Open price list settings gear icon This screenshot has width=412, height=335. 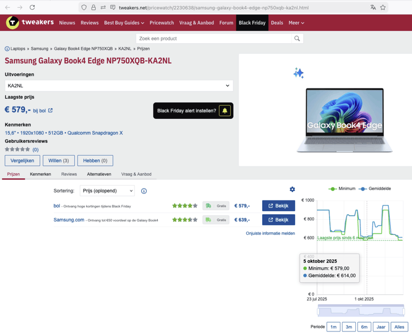pos(292,189)
